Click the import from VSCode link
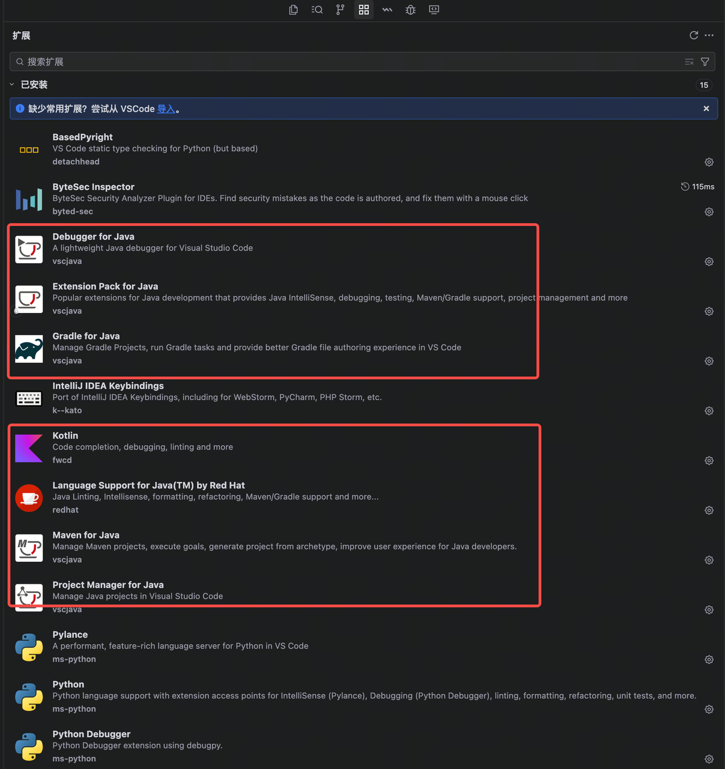 [166, 109]
